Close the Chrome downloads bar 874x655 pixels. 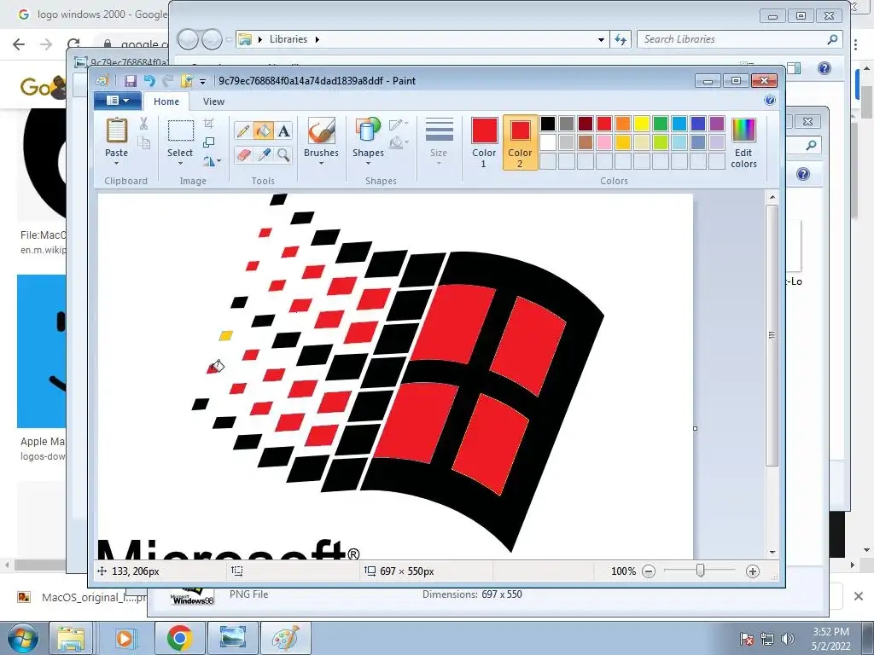[859, 596]
